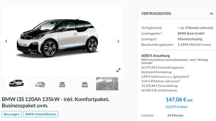Select third thumbnail showing rear view
This screenshot has height=121, width=216.
(x=62, y=84)
